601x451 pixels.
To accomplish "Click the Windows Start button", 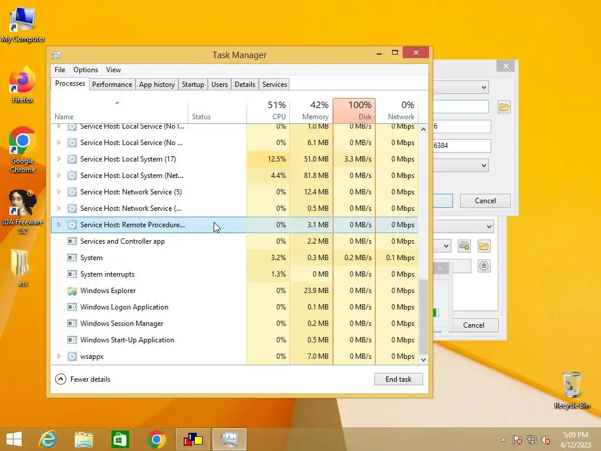I will (14, 439).
